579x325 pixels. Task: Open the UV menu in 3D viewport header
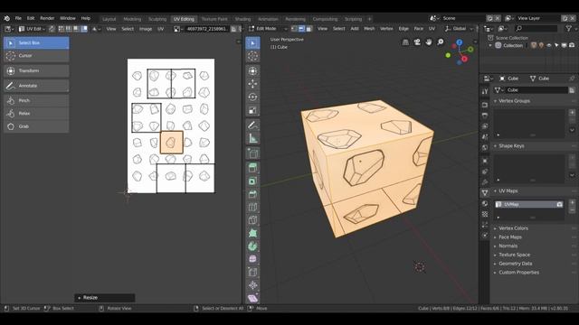(x=432, y=29)
